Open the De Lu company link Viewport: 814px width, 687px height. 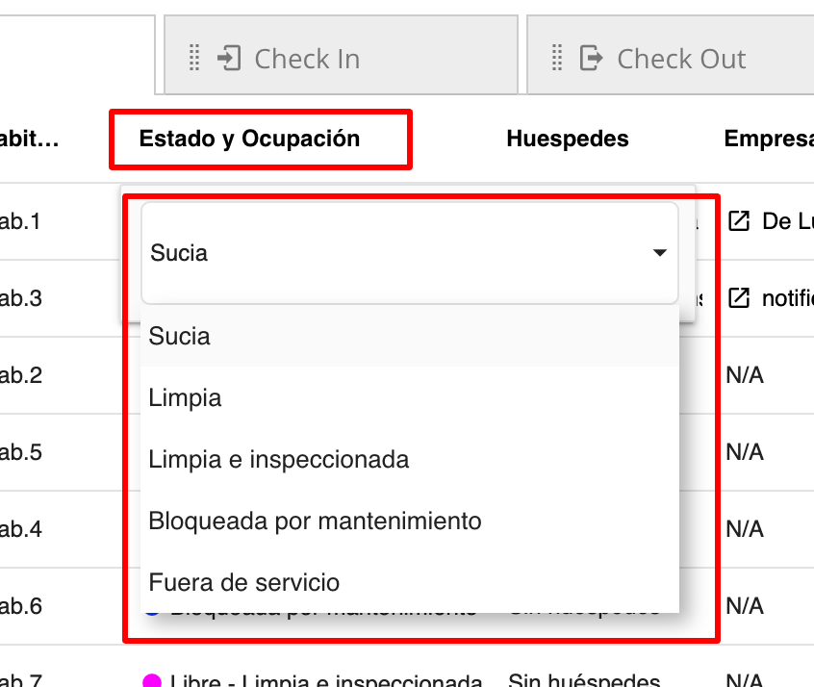[789, 220]
